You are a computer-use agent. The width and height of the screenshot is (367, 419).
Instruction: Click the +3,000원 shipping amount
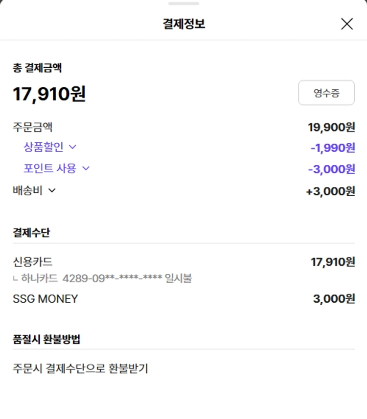coord(330,191)
